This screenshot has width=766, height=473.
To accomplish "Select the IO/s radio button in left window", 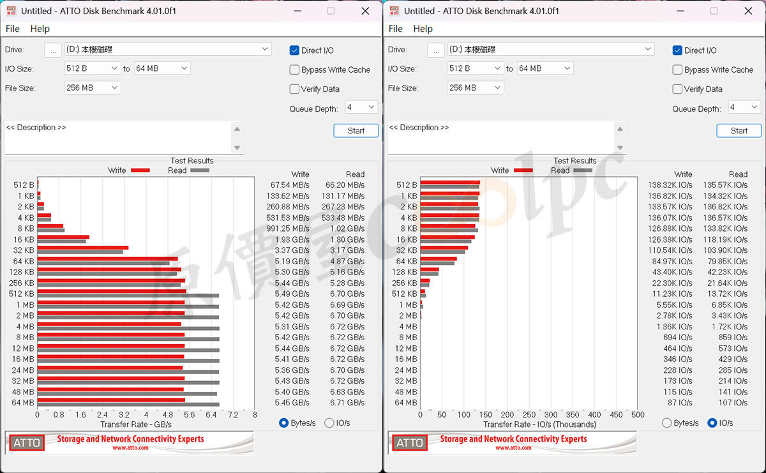I will pyautogui.click(x=329, y=423).
